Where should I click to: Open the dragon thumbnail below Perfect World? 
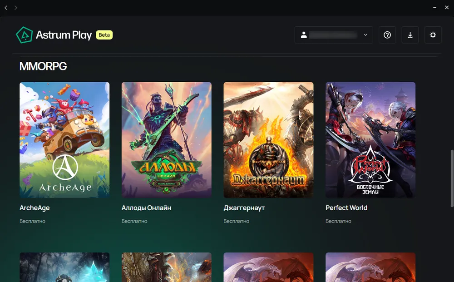tap(370, 267)
